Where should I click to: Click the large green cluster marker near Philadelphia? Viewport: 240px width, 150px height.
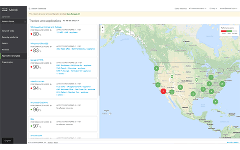tap(222, 84)
